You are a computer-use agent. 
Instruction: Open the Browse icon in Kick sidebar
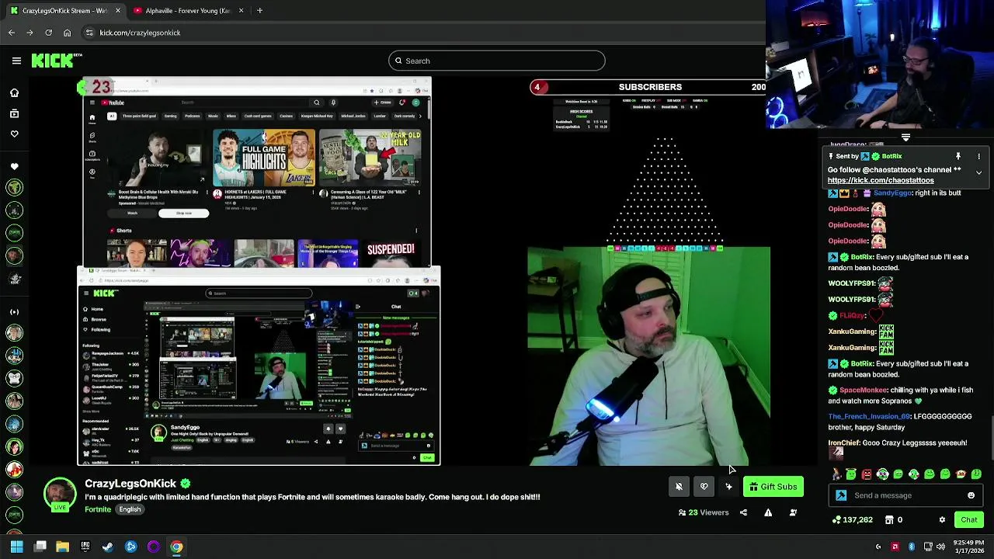click(14, 113)
